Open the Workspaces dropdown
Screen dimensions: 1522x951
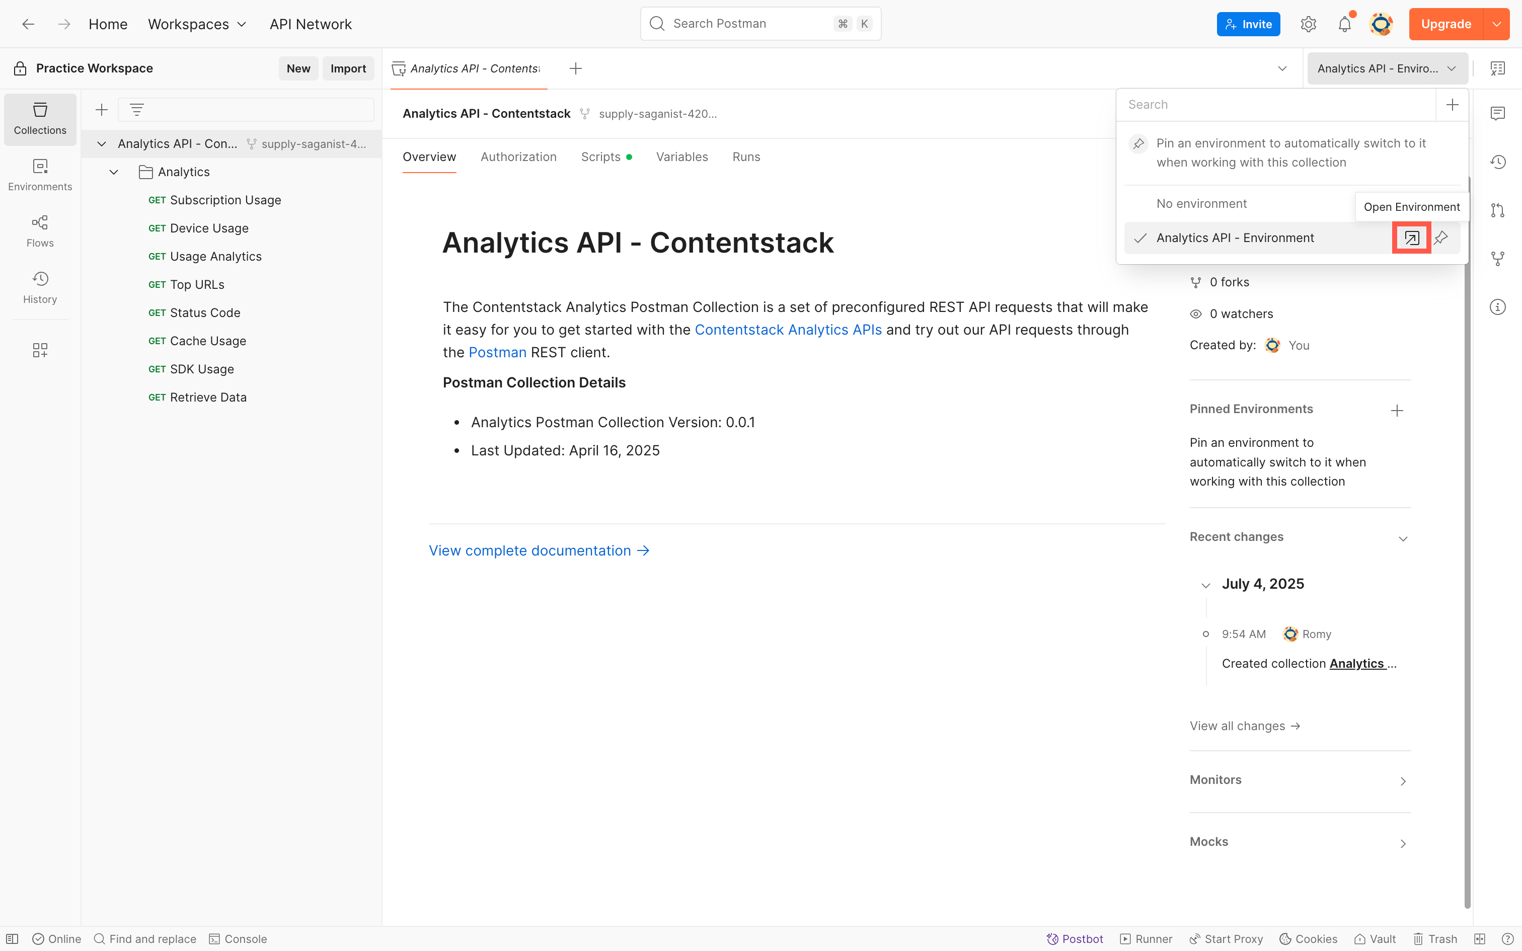[x=197, y=24]
